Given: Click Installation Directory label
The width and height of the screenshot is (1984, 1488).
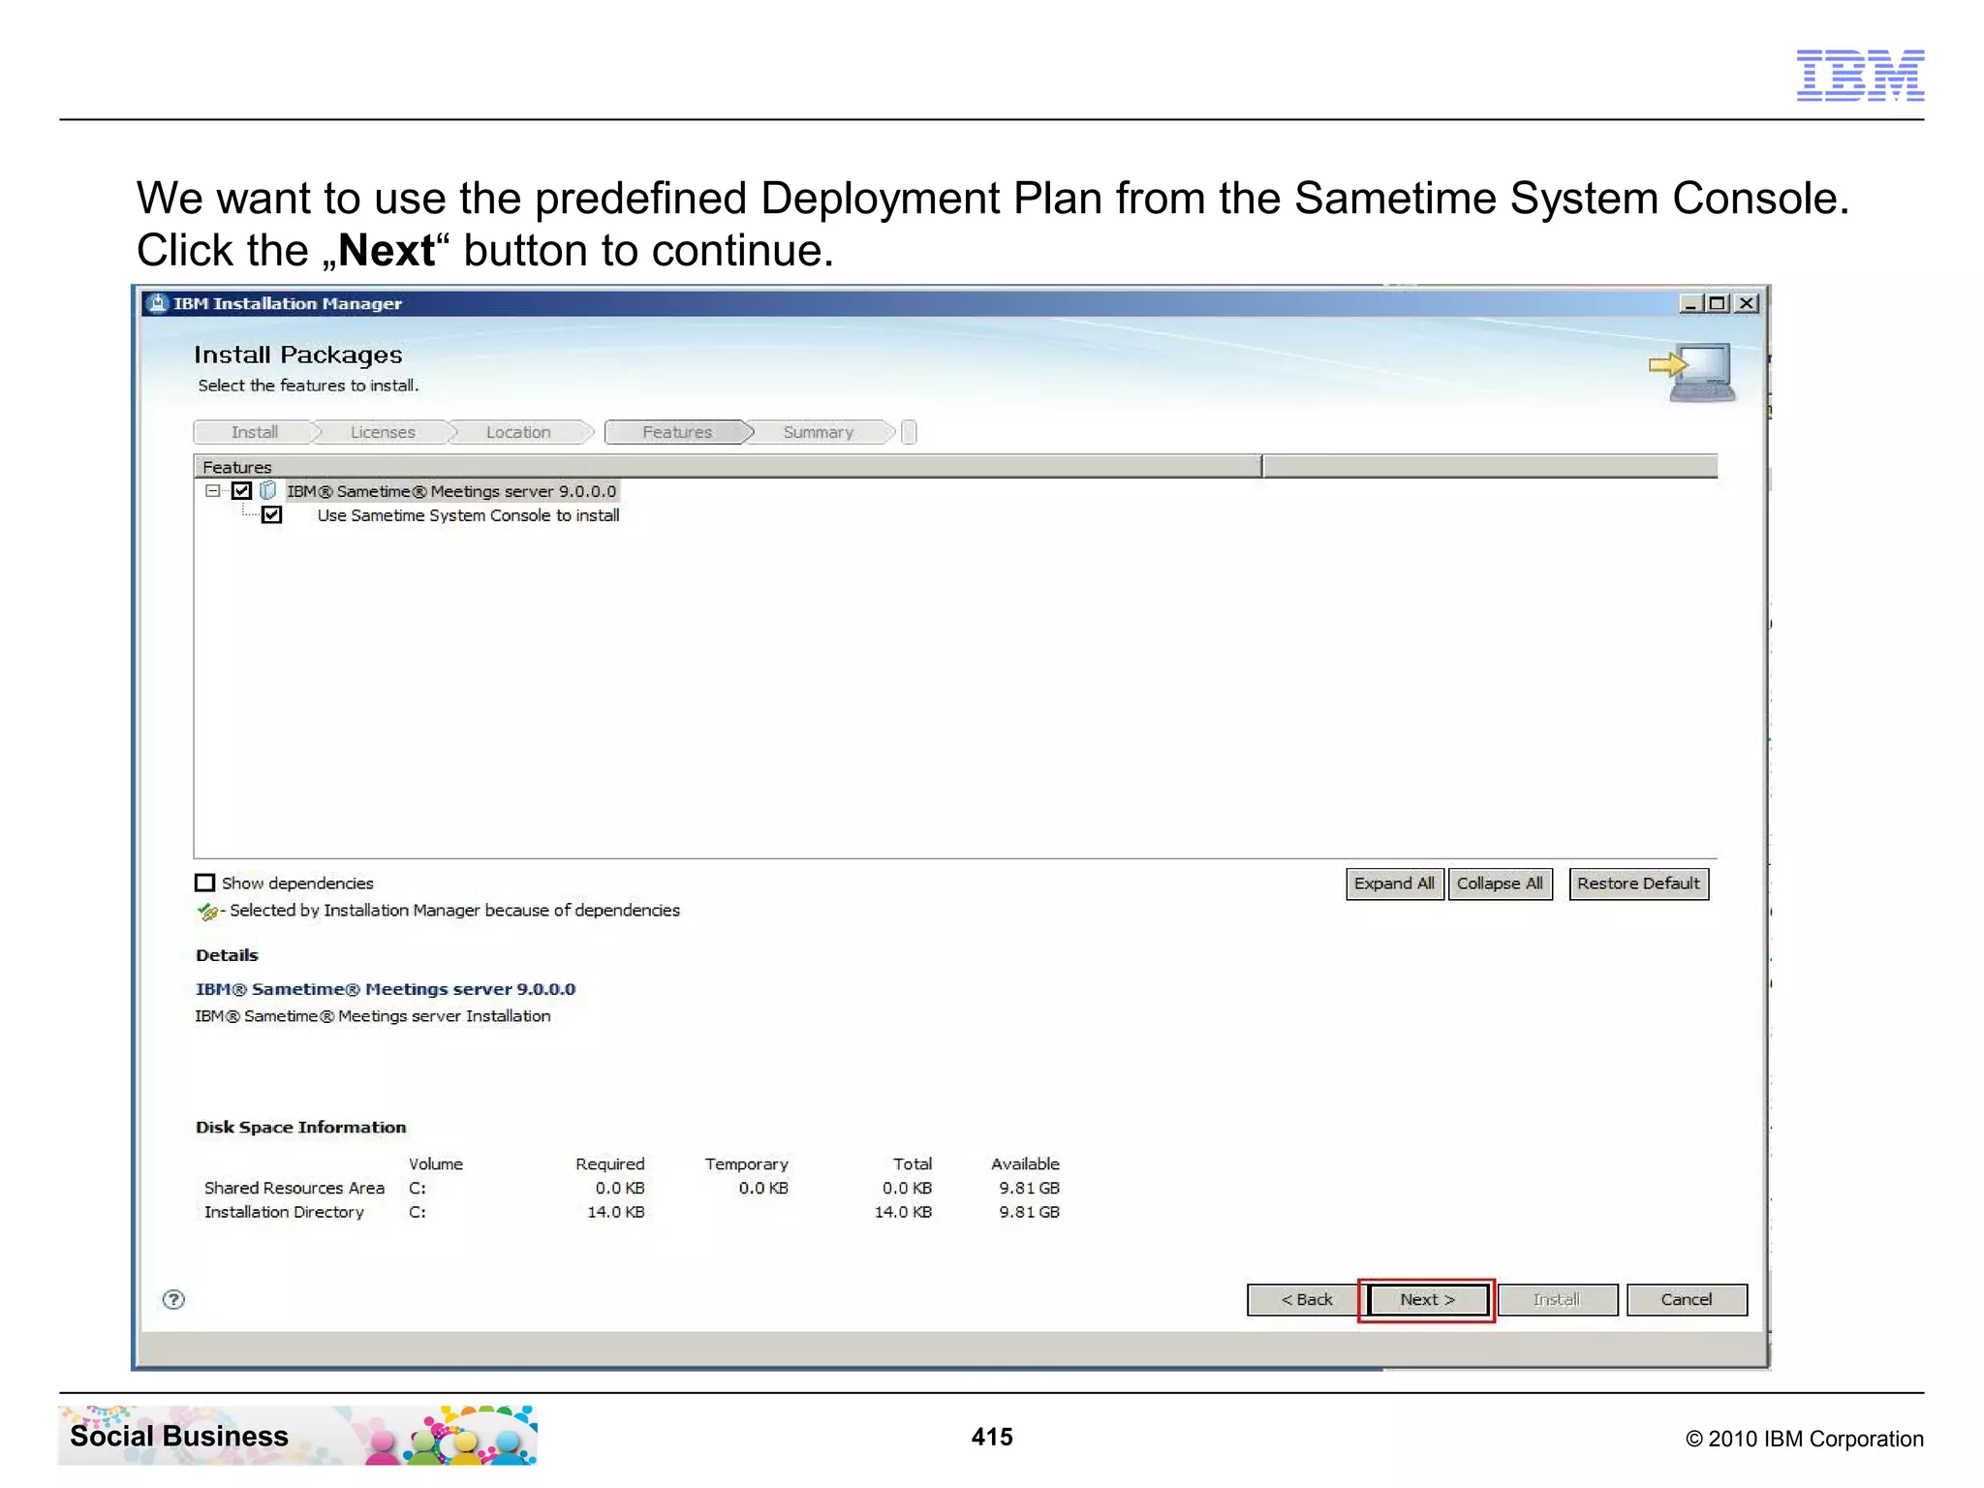Looking at the screenshot, I should click(284, 1212).
